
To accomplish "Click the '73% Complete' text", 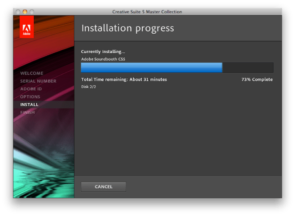I will (257, 79).
